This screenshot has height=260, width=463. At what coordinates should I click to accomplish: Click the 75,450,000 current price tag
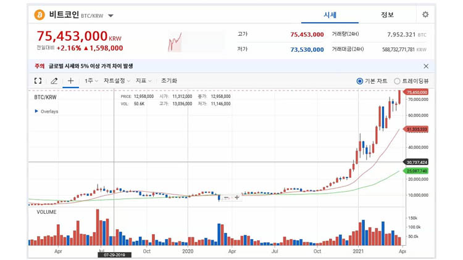(415, 92)
